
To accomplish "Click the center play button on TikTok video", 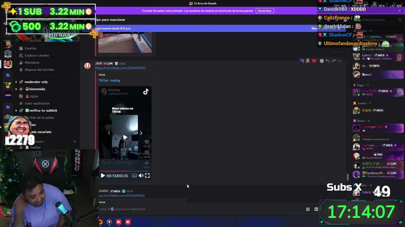I will click(125, 137).
